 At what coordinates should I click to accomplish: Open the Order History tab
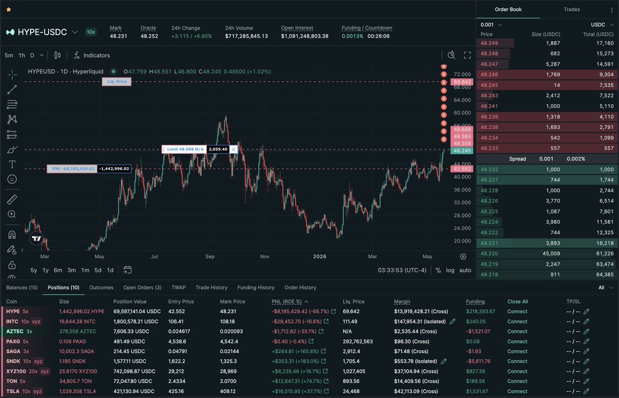point(300,288)
